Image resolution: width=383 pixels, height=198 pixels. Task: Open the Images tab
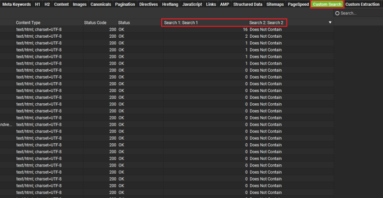click(80, 4)
